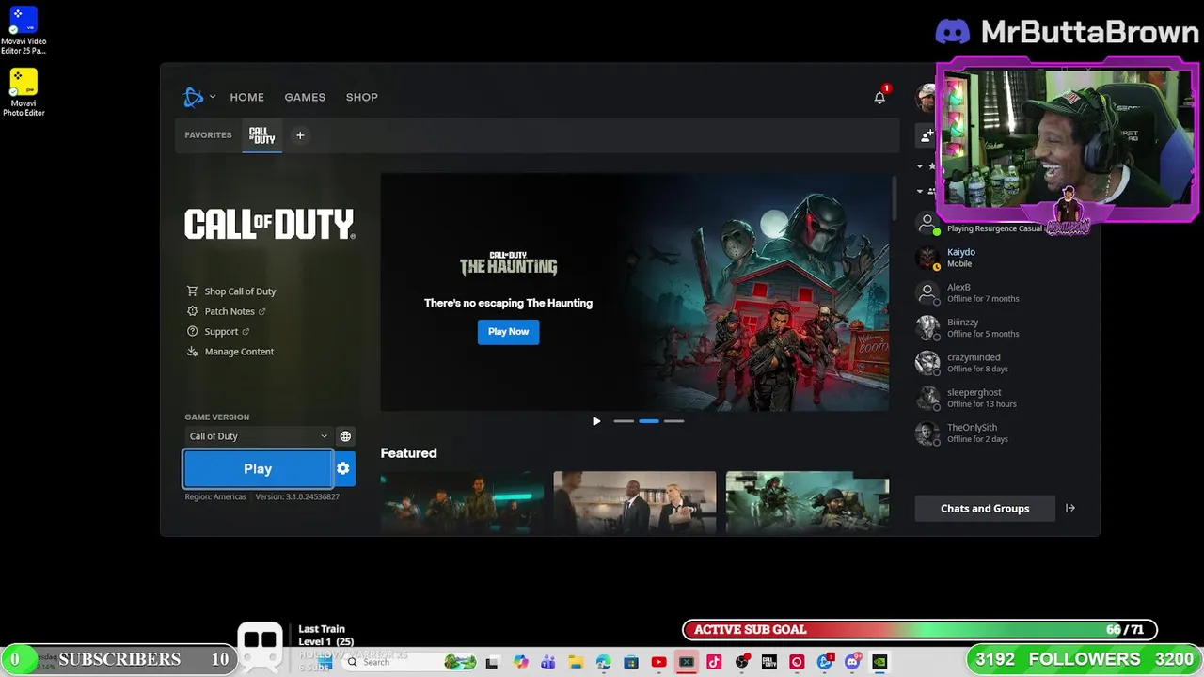Add a game to favorites bar
This screenshot has height=677, width=1204.
coord(300,135)
